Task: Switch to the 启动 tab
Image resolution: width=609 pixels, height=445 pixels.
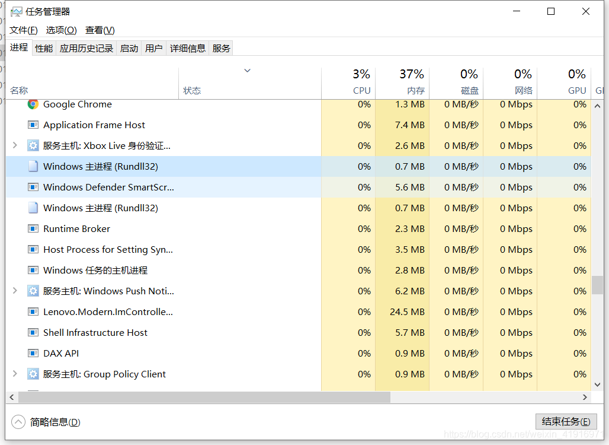Action: point(129,48)
